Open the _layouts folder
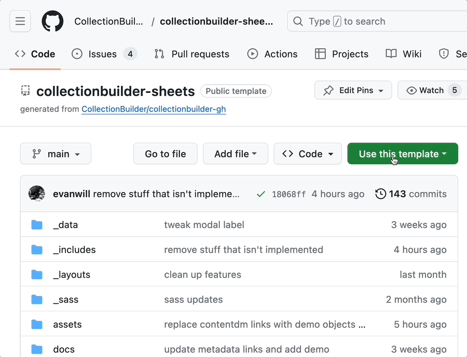 click(x=72, y=274)
